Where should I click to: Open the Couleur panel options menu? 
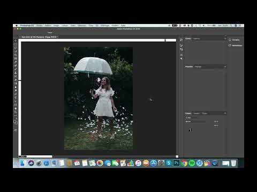(225, 38)
